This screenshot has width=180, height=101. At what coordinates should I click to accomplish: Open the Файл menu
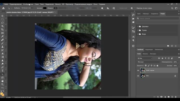pos(6,4)
